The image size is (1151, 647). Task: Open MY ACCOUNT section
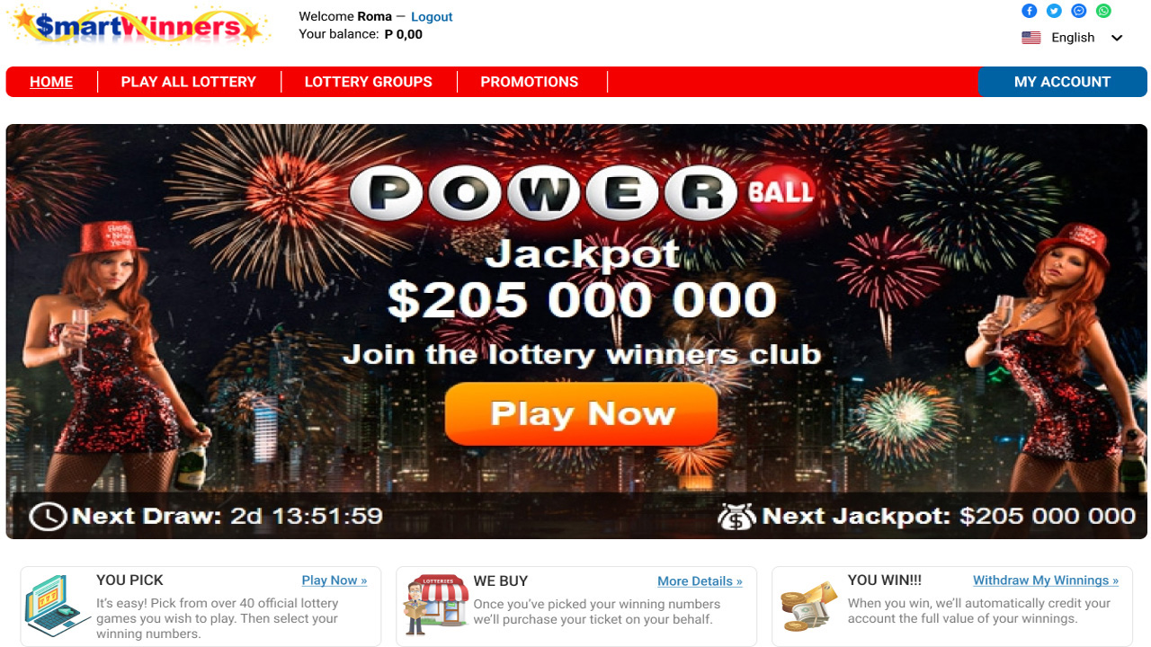tap(1063, 82)
